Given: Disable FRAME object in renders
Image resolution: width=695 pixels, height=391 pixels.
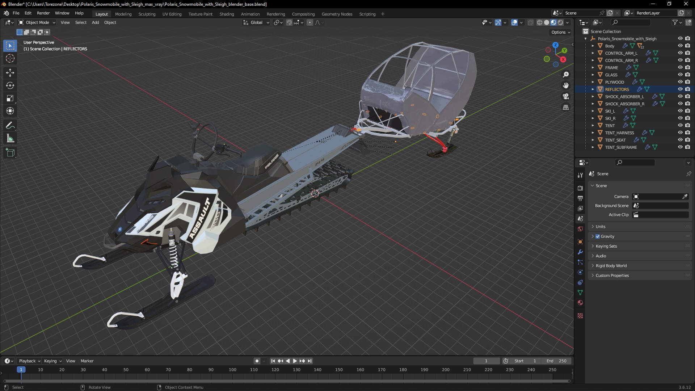Looking at the screenshot, I should tap(687, 68).
